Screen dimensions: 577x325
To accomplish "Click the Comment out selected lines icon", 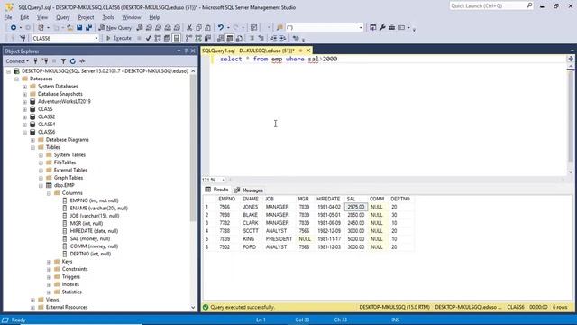I will [x=252, y=38].
